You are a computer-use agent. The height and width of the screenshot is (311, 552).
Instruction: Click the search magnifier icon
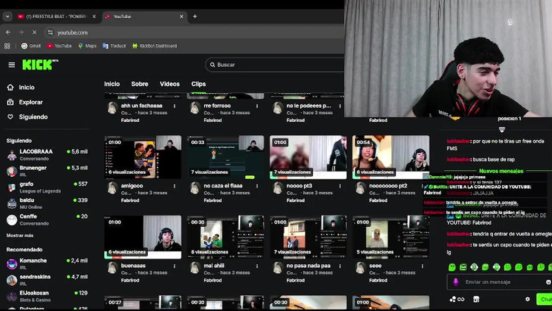[x=213, y=65]
